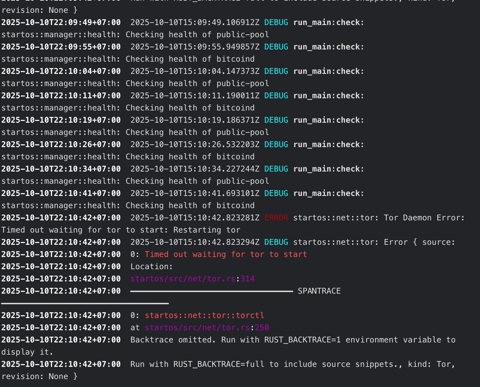Click the 2025-10-10T22:10:11+07:00 timestamp
Viewport: 480px width, 387px height.
point(61,96)
